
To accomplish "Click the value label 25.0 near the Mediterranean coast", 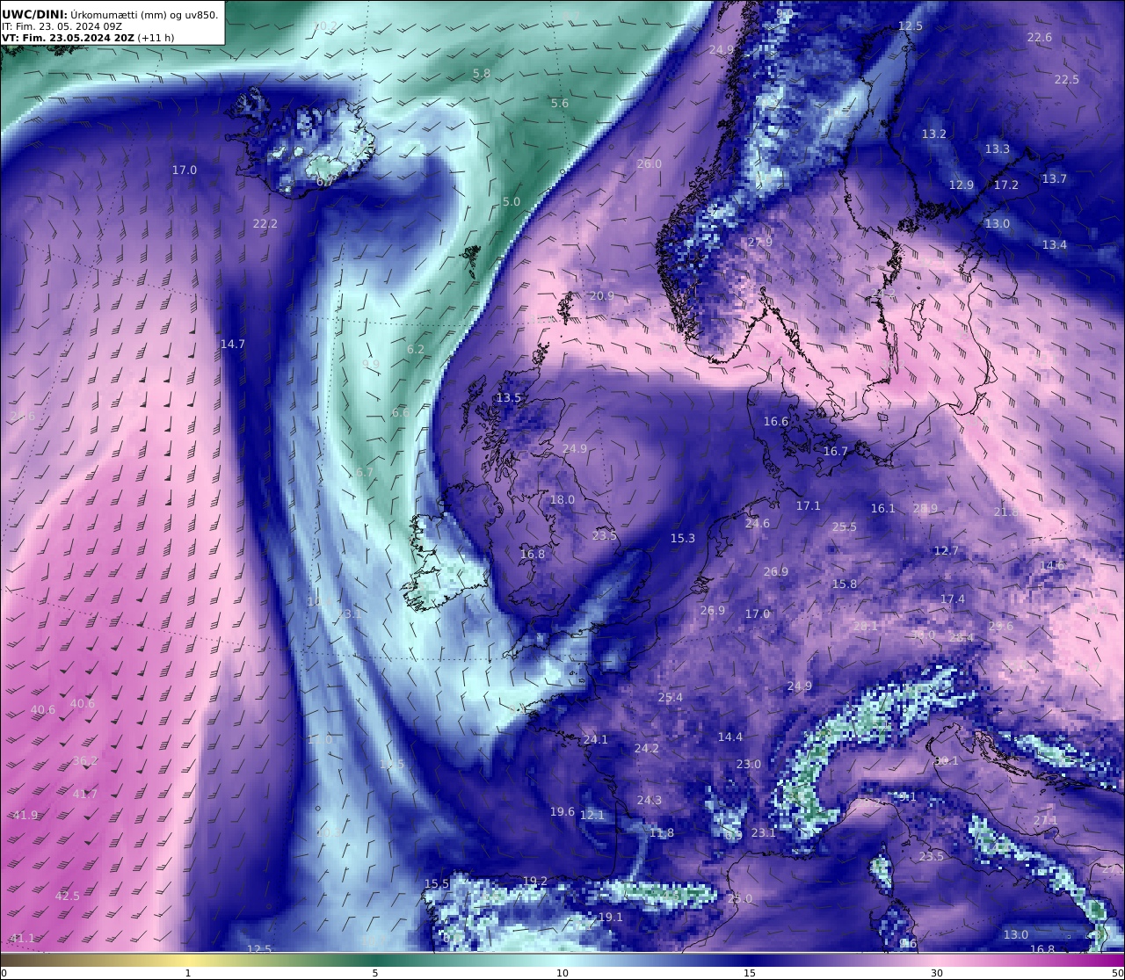I will 739,899.
